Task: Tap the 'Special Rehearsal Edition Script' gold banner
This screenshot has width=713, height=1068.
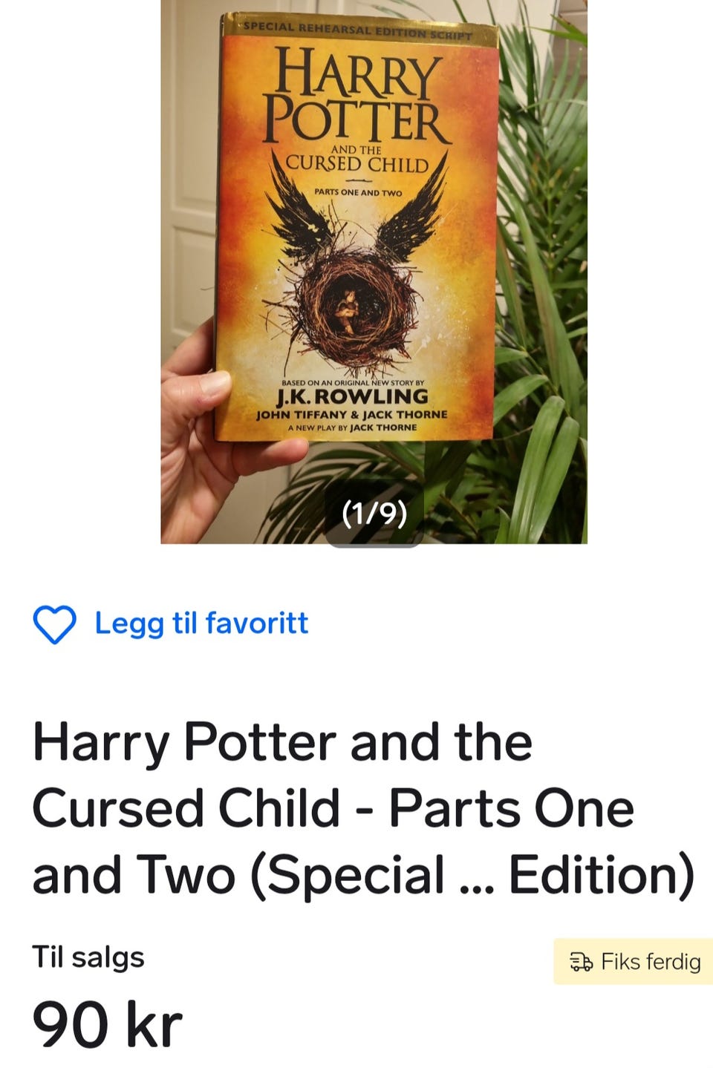Action: (x=358, y=30)
